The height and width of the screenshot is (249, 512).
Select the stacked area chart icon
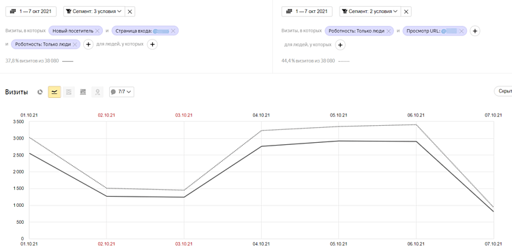(69, 93)
